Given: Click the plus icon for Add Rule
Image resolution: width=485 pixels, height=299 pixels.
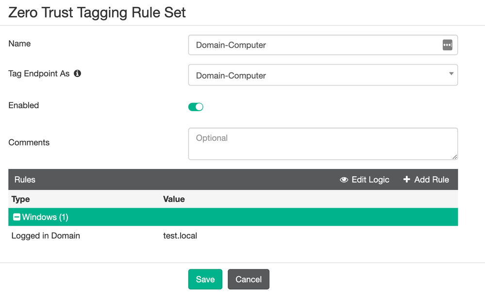Looking at the screenshot, I should coord(407,180).
